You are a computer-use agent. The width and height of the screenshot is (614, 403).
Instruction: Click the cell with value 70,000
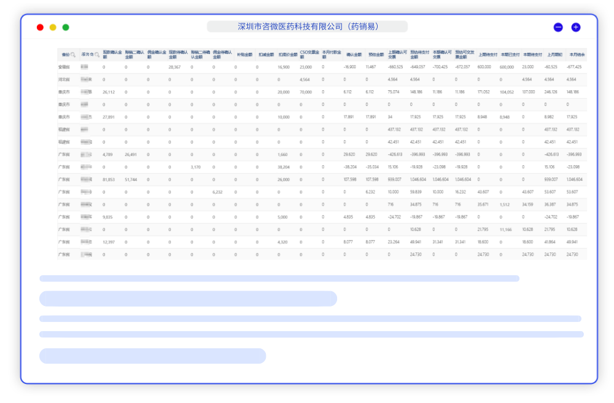305,92
